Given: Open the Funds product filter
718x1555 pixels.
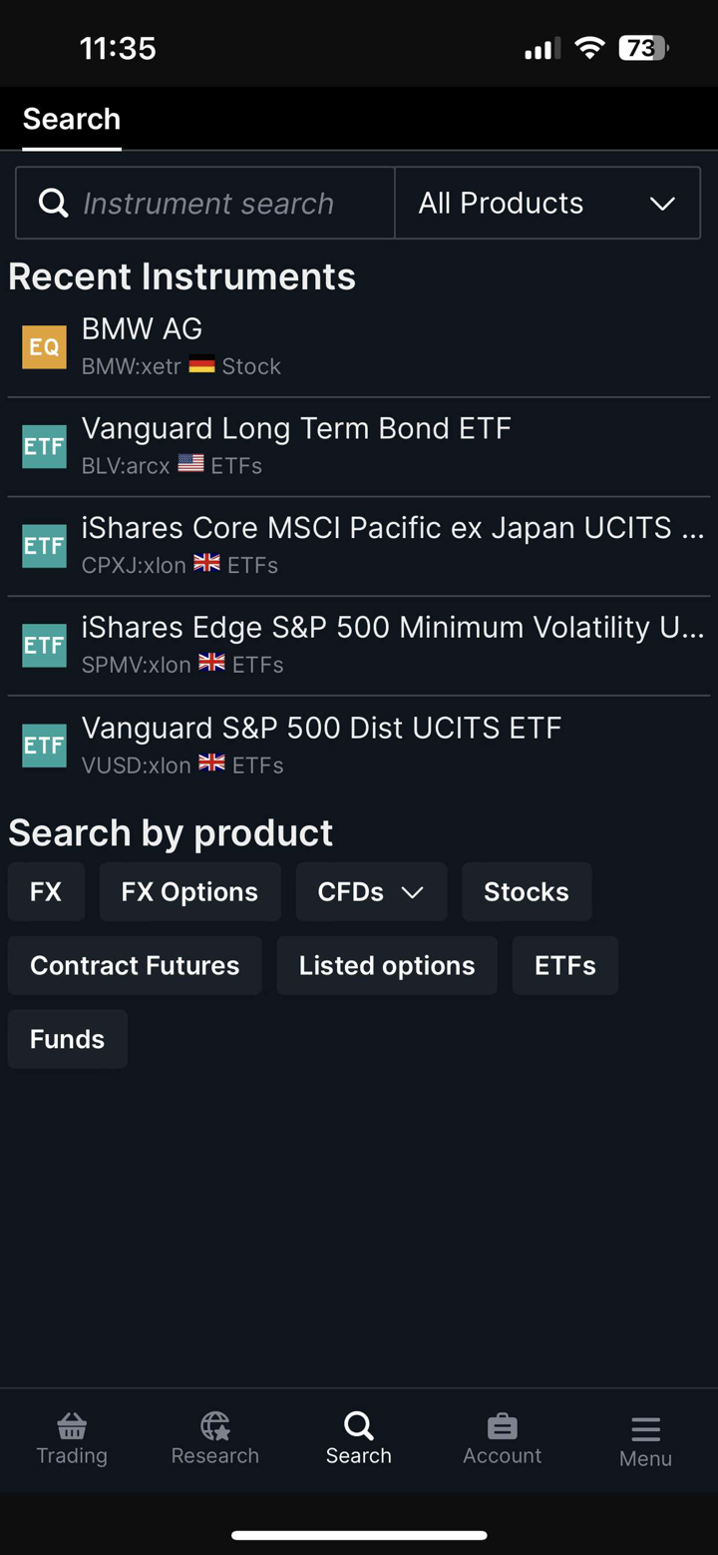Looking at the screenshot, I should (67, 1039).
